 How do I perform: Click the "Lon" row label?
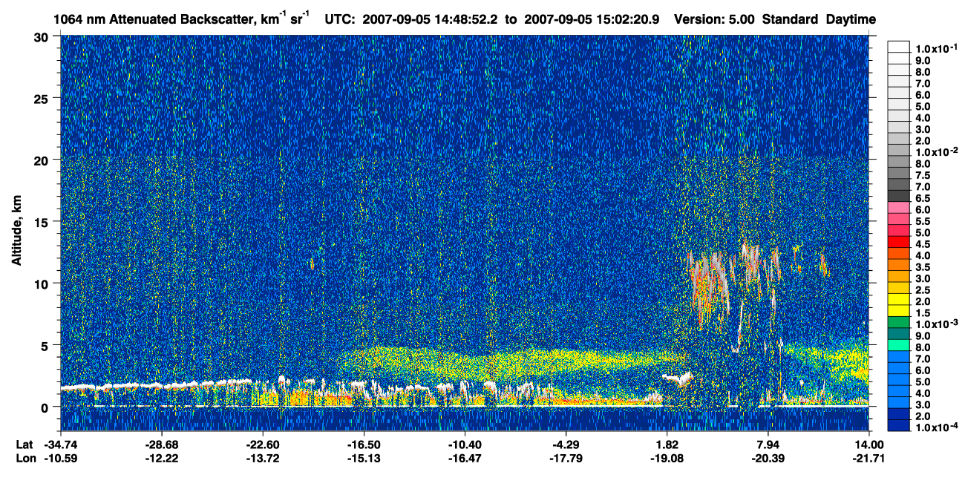pyautogui.click(x=24, y=458)
